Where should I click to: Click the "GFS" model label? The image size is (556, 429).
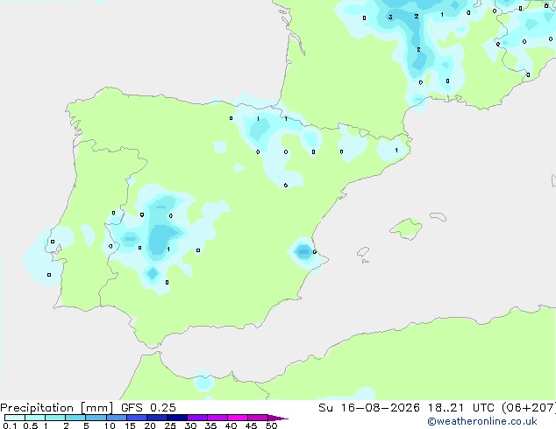(x=132, y=408)
